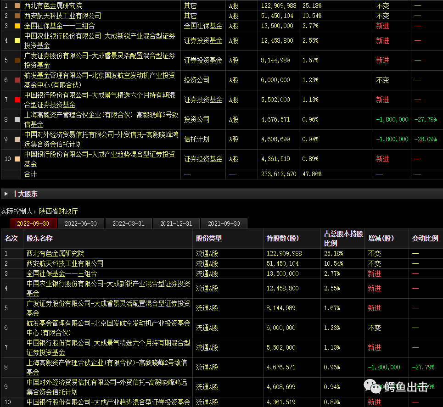Click the red swatch for 大成景气精选 row

[x=17, y=100]
